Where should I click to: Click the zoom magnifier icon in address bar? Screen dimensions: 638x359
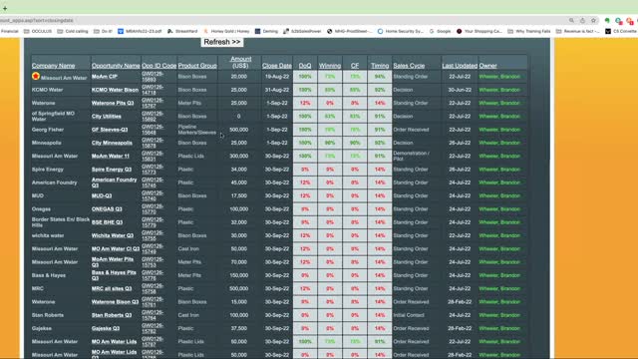(x=571, y=20)
